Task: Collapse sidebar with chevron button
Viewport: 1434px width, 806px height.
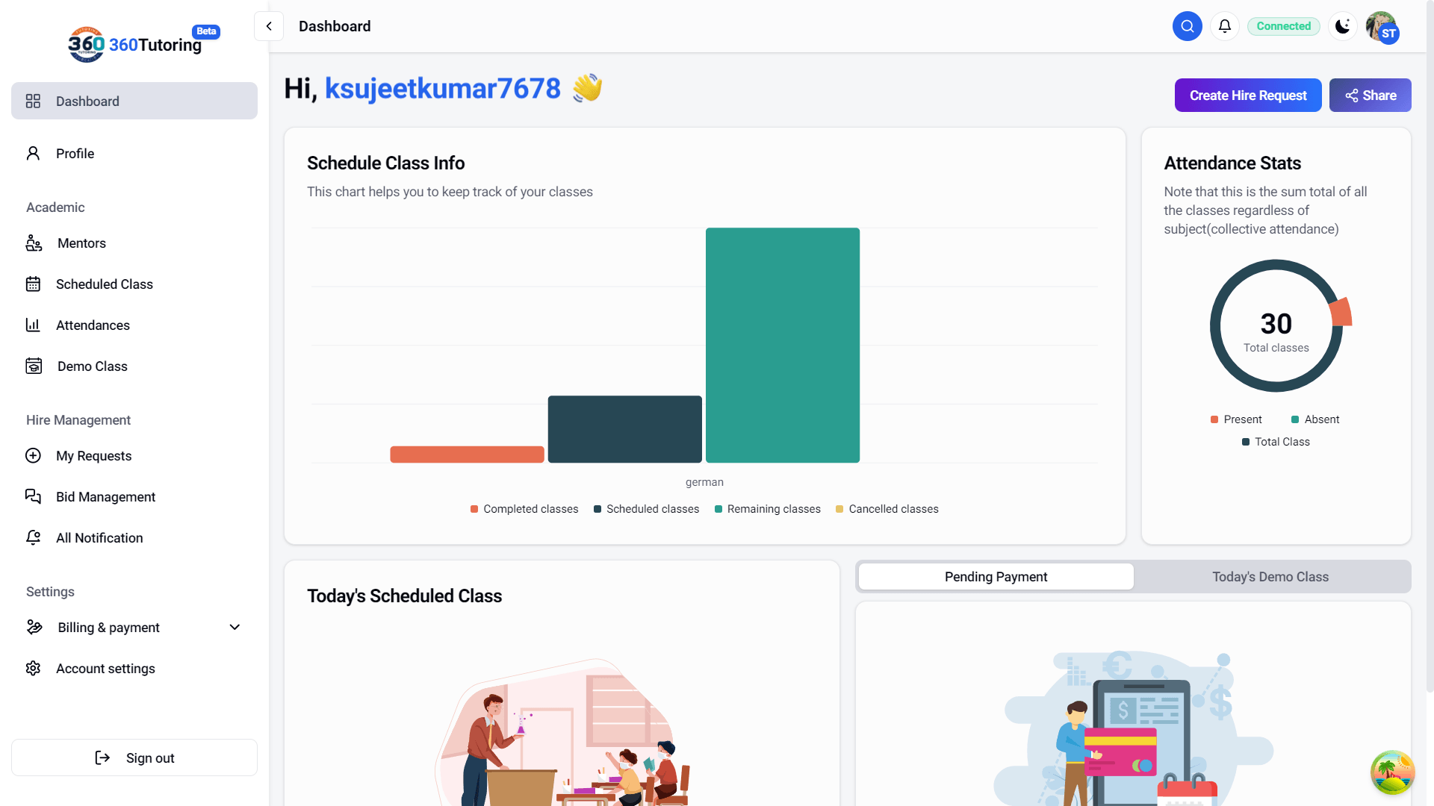Action: (x=269, y=26)
